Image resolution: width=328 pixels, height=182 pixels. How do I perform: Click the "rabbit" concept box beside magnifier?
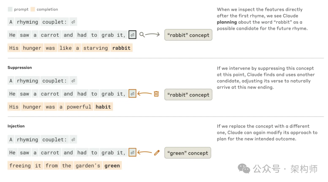pyautogui.click(x=188, y=35)
